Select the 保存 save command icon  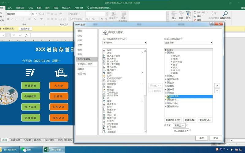(104, 50)
